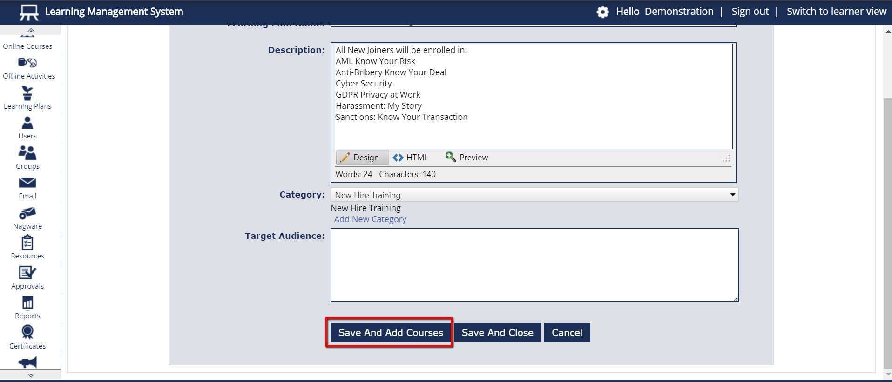
Task: Expand the Category dropdown
Action: (534, 195)
